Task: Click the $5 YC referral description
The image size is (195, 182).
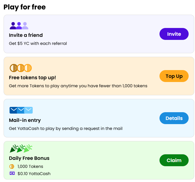Action: [x=38, y=43]
